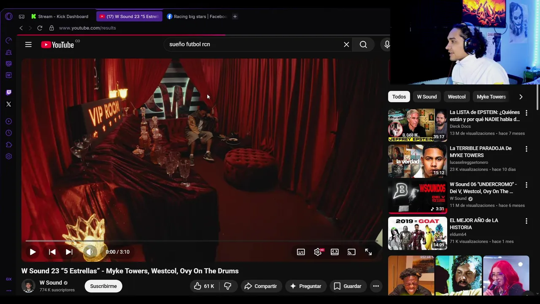Screen dimensions: 540x304
Task: Open the GX Mods striped-screen sidebar icon
Action: click(9, 64)
